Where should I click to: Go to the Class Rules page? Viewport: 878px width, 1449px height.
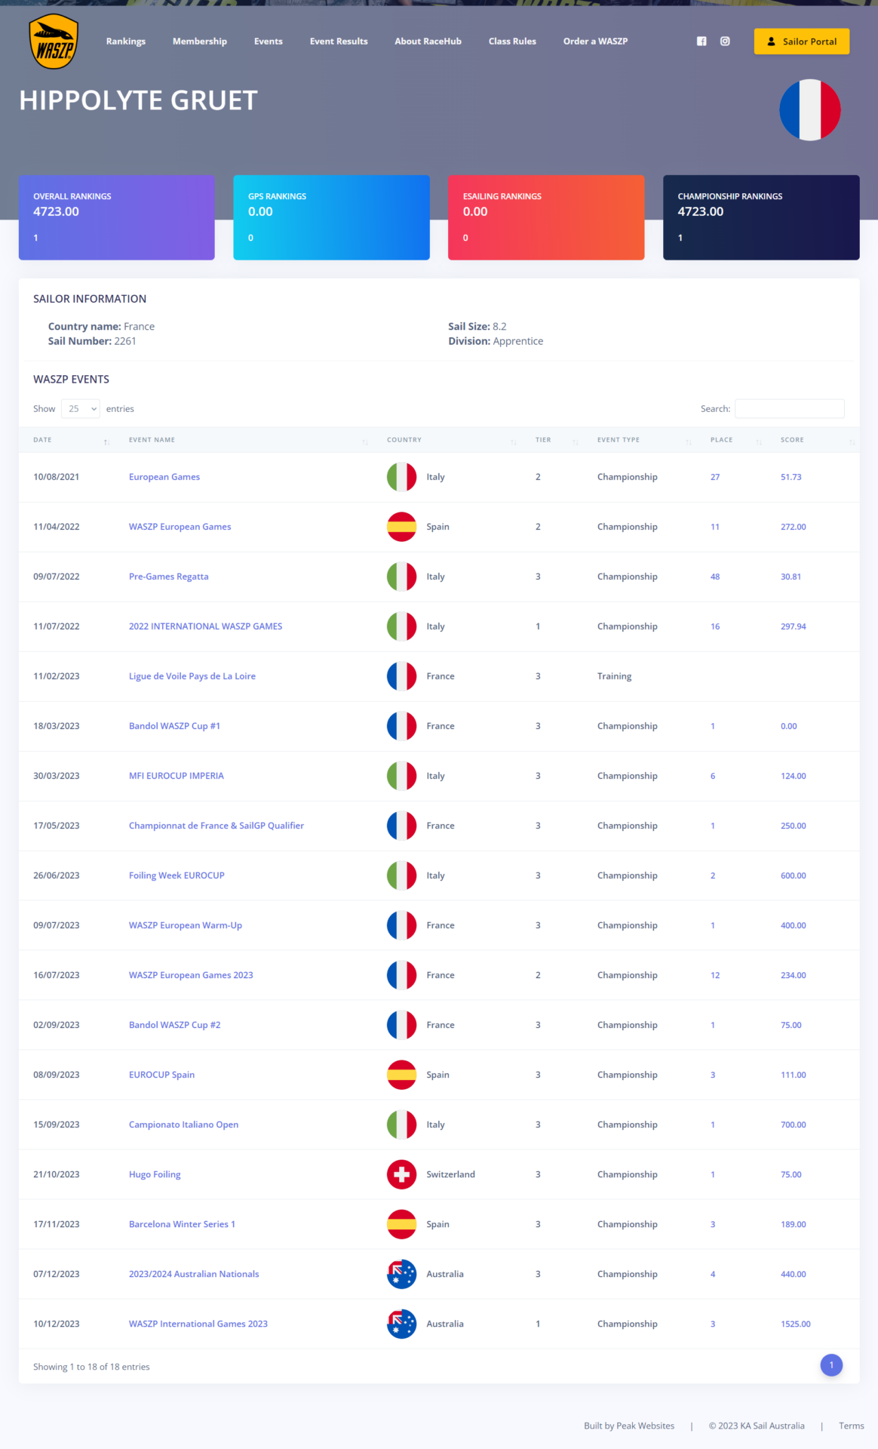(x=512, y=42)
